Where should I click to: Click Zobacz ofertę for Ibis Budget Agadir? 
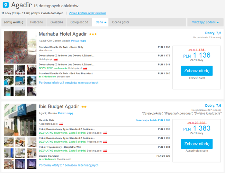click(x=197, y=144)
